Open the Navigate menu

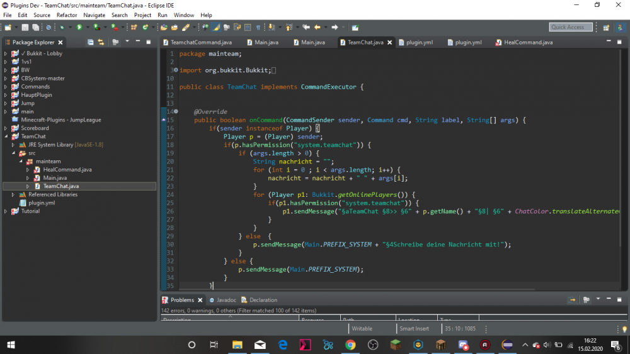[x=94, y=15]
